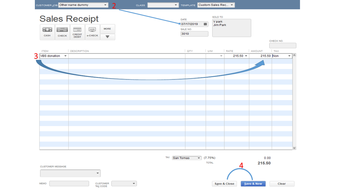Click the Qty cell of first row
Screen dimensions: 338x190
[x=196, y=56]
